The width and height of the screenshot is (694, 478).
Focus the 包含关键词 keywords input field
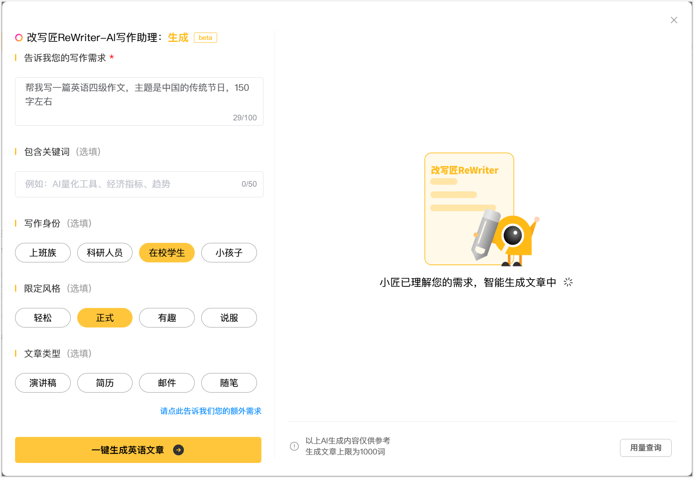click(130, 184)
